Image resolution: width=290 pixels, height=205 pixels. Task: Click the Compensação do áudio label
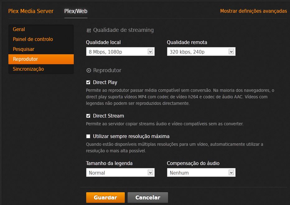tap(193, 163)
